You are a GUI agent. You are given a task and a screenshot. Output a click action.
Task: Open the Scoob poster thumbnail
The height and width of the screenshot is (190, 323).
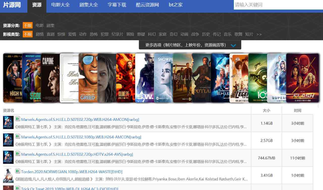click(x=32, y=78)
